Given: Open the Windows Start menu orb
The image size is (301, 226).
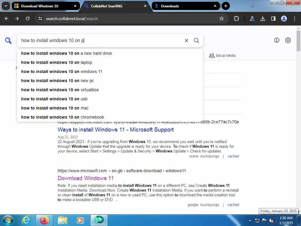Looking at the screenshot, I should [x=8, y=220].
